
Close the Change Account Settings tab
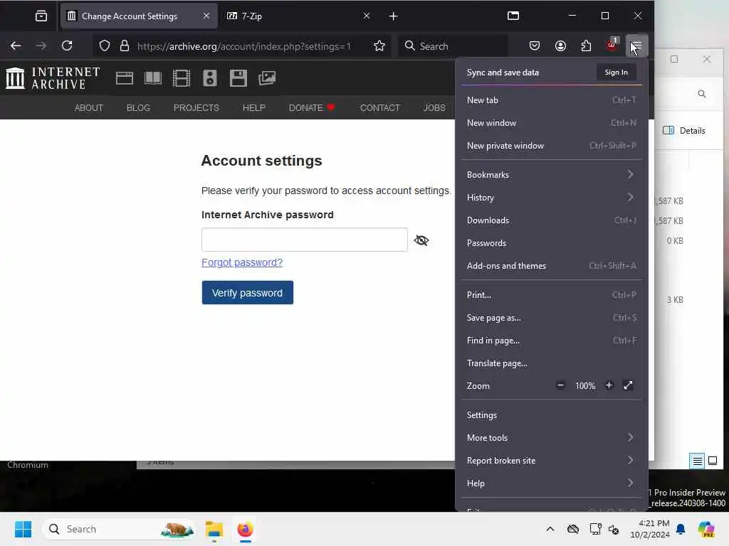(206, 16)
